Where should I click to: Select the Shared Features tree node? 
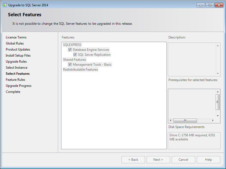click(74, 60)
